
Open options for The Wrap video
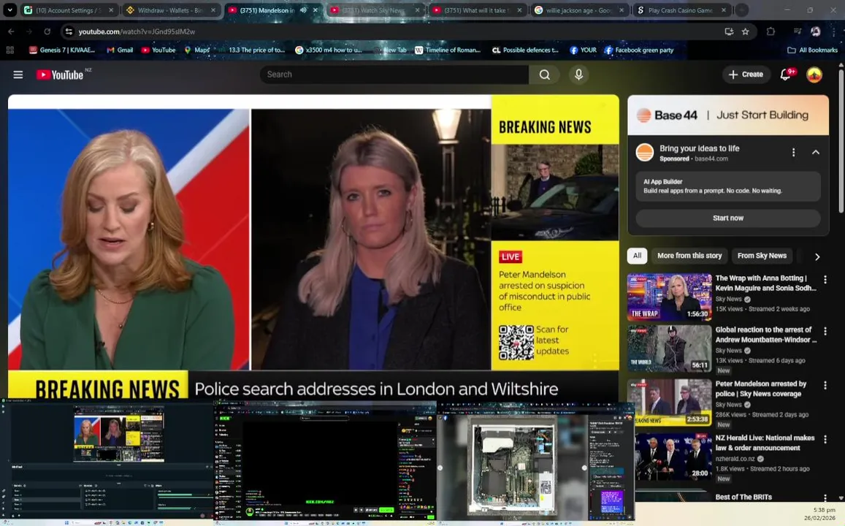pos(825,280)
